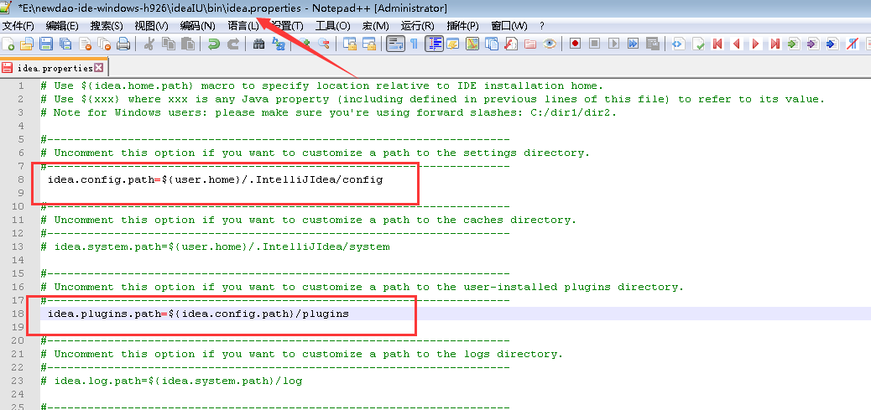Open the 插件(P) menu
Viewport: 871px width, 410px height.
[x=462, y=25]
